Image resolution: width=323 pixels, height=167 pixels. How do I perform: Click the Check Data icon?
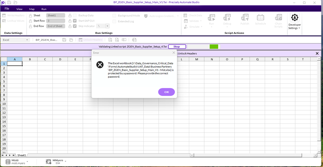[186, 15]
